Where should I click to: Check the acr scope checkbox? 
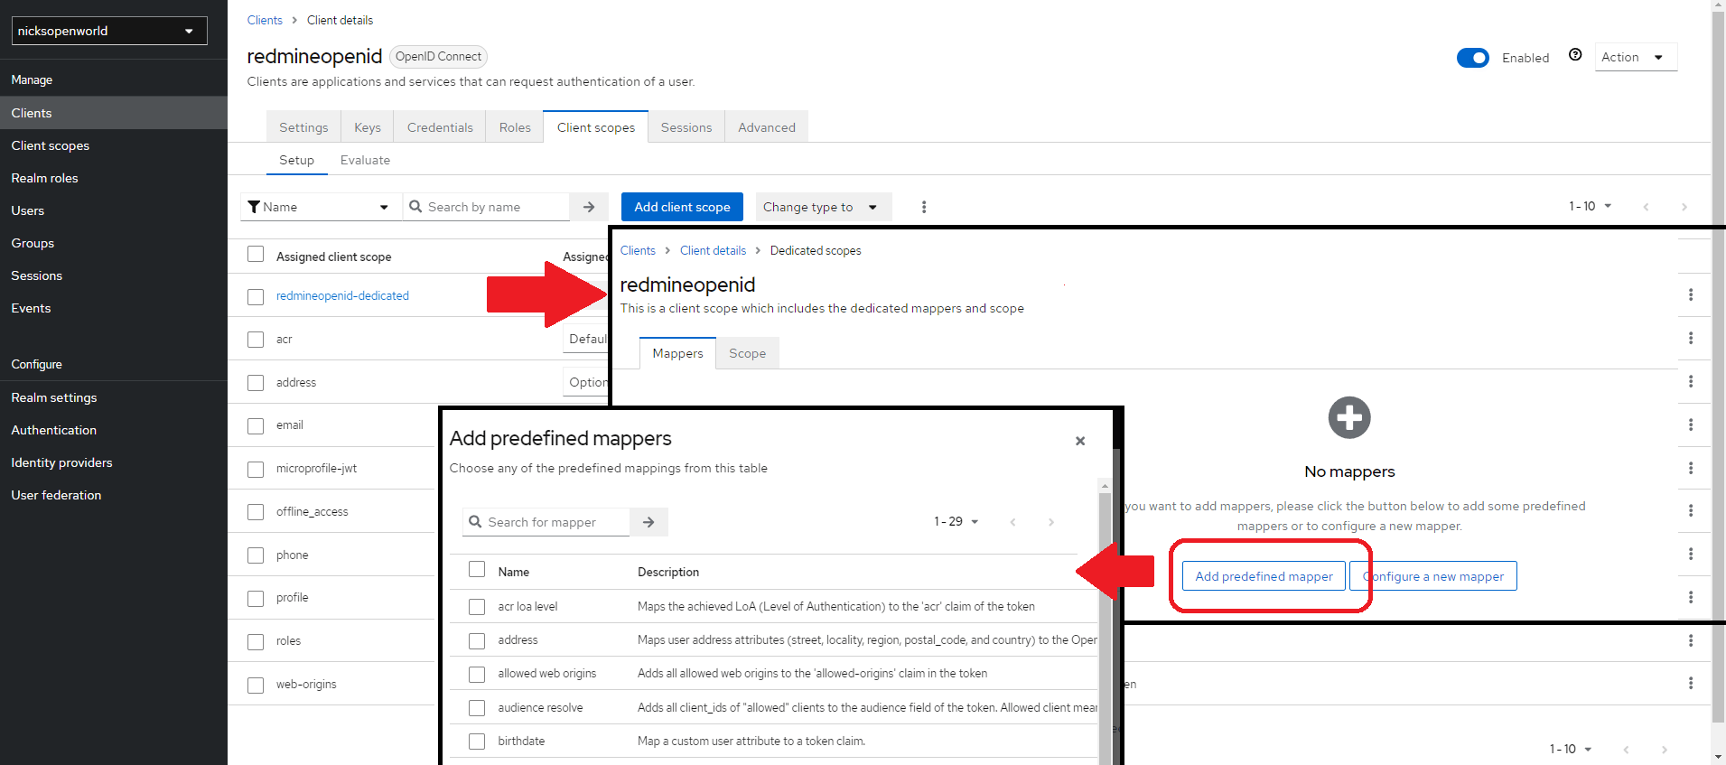[x=256, y=340]
